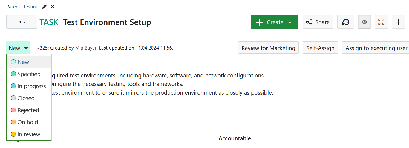Open Mia Bayer's profile link

[86, 48]
